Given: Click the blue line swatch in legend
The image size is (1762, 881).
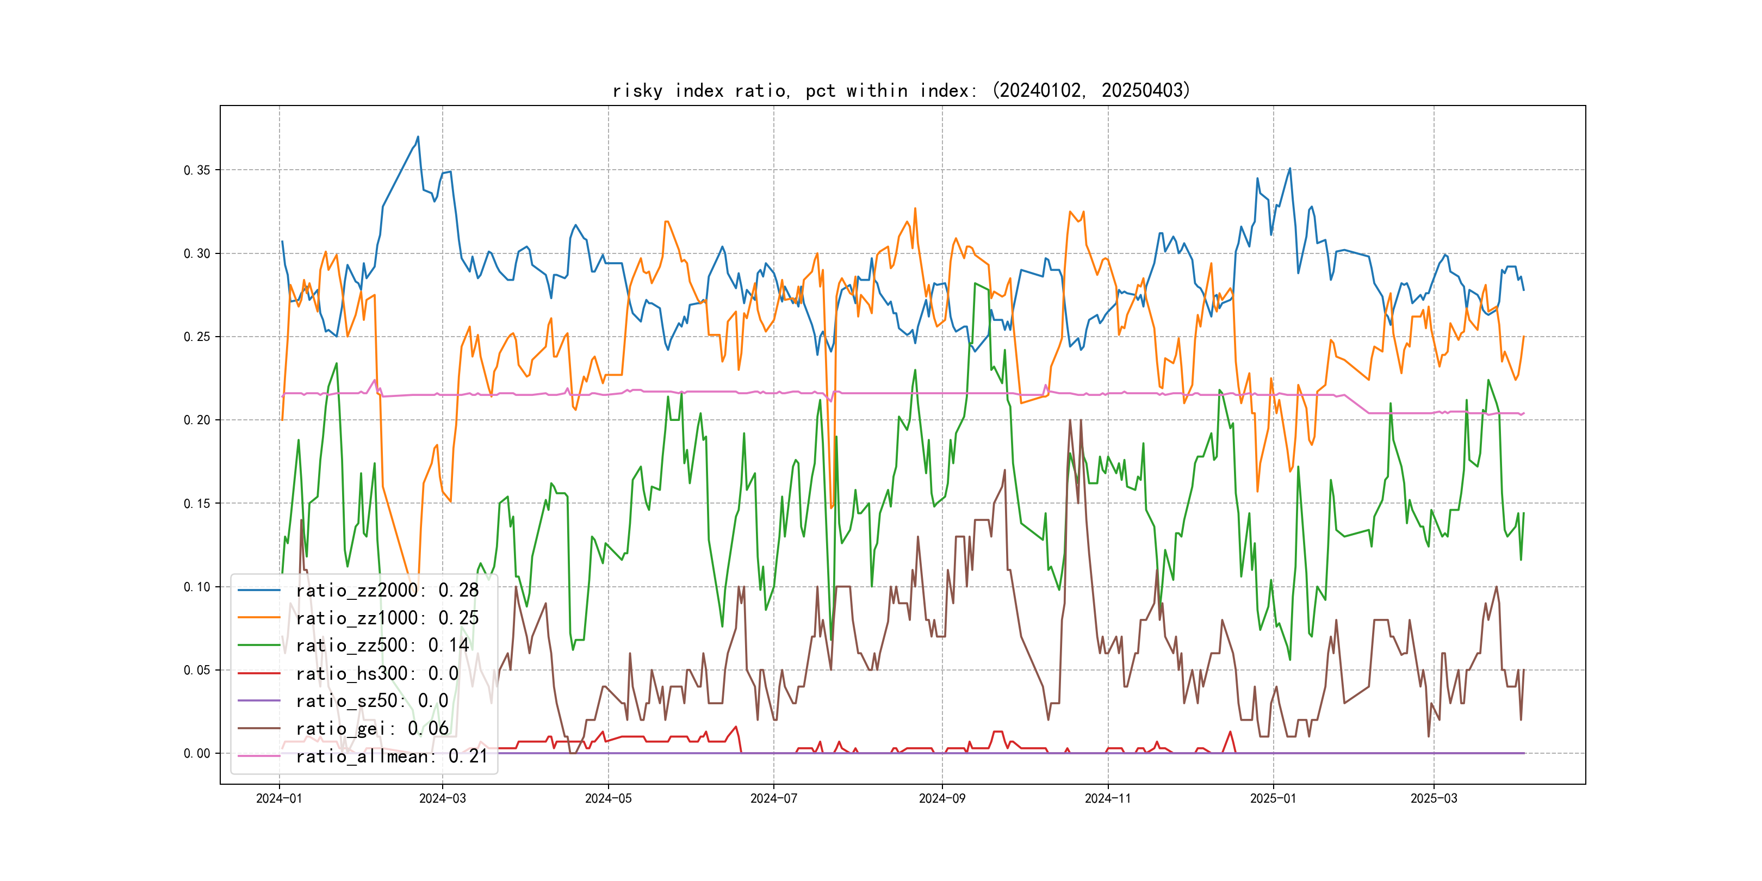Looking at the screenshot, I should click(x=258, y=590).
